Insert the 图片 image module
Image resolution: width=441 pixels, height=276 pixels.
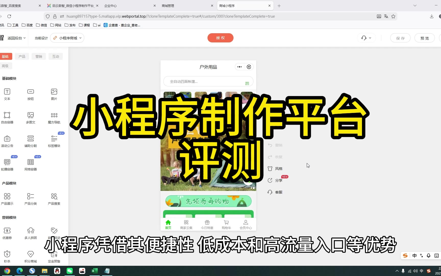pos(54,94)
